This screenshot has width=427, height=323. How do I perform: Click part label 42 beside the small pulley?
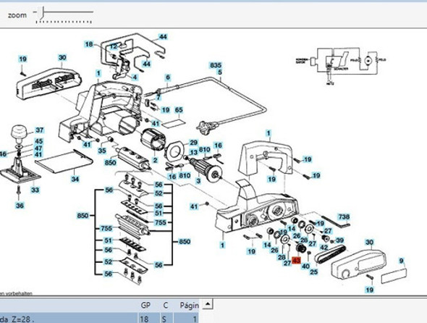[324, 248]
